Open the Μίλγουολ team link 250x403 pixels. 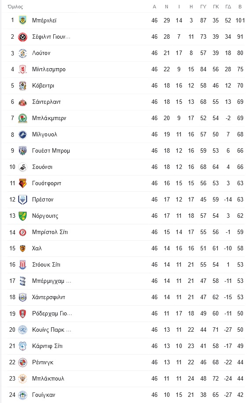44,135
